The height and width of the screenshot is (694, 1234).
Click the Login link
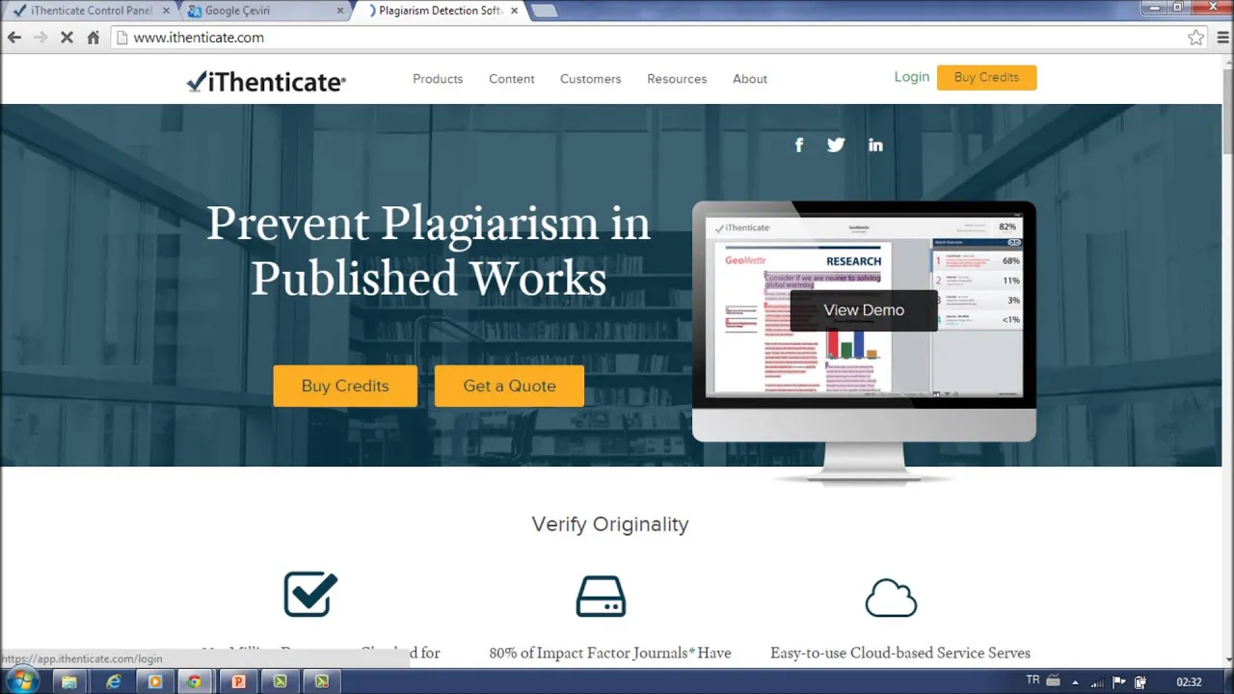click(x=911, y=77)
